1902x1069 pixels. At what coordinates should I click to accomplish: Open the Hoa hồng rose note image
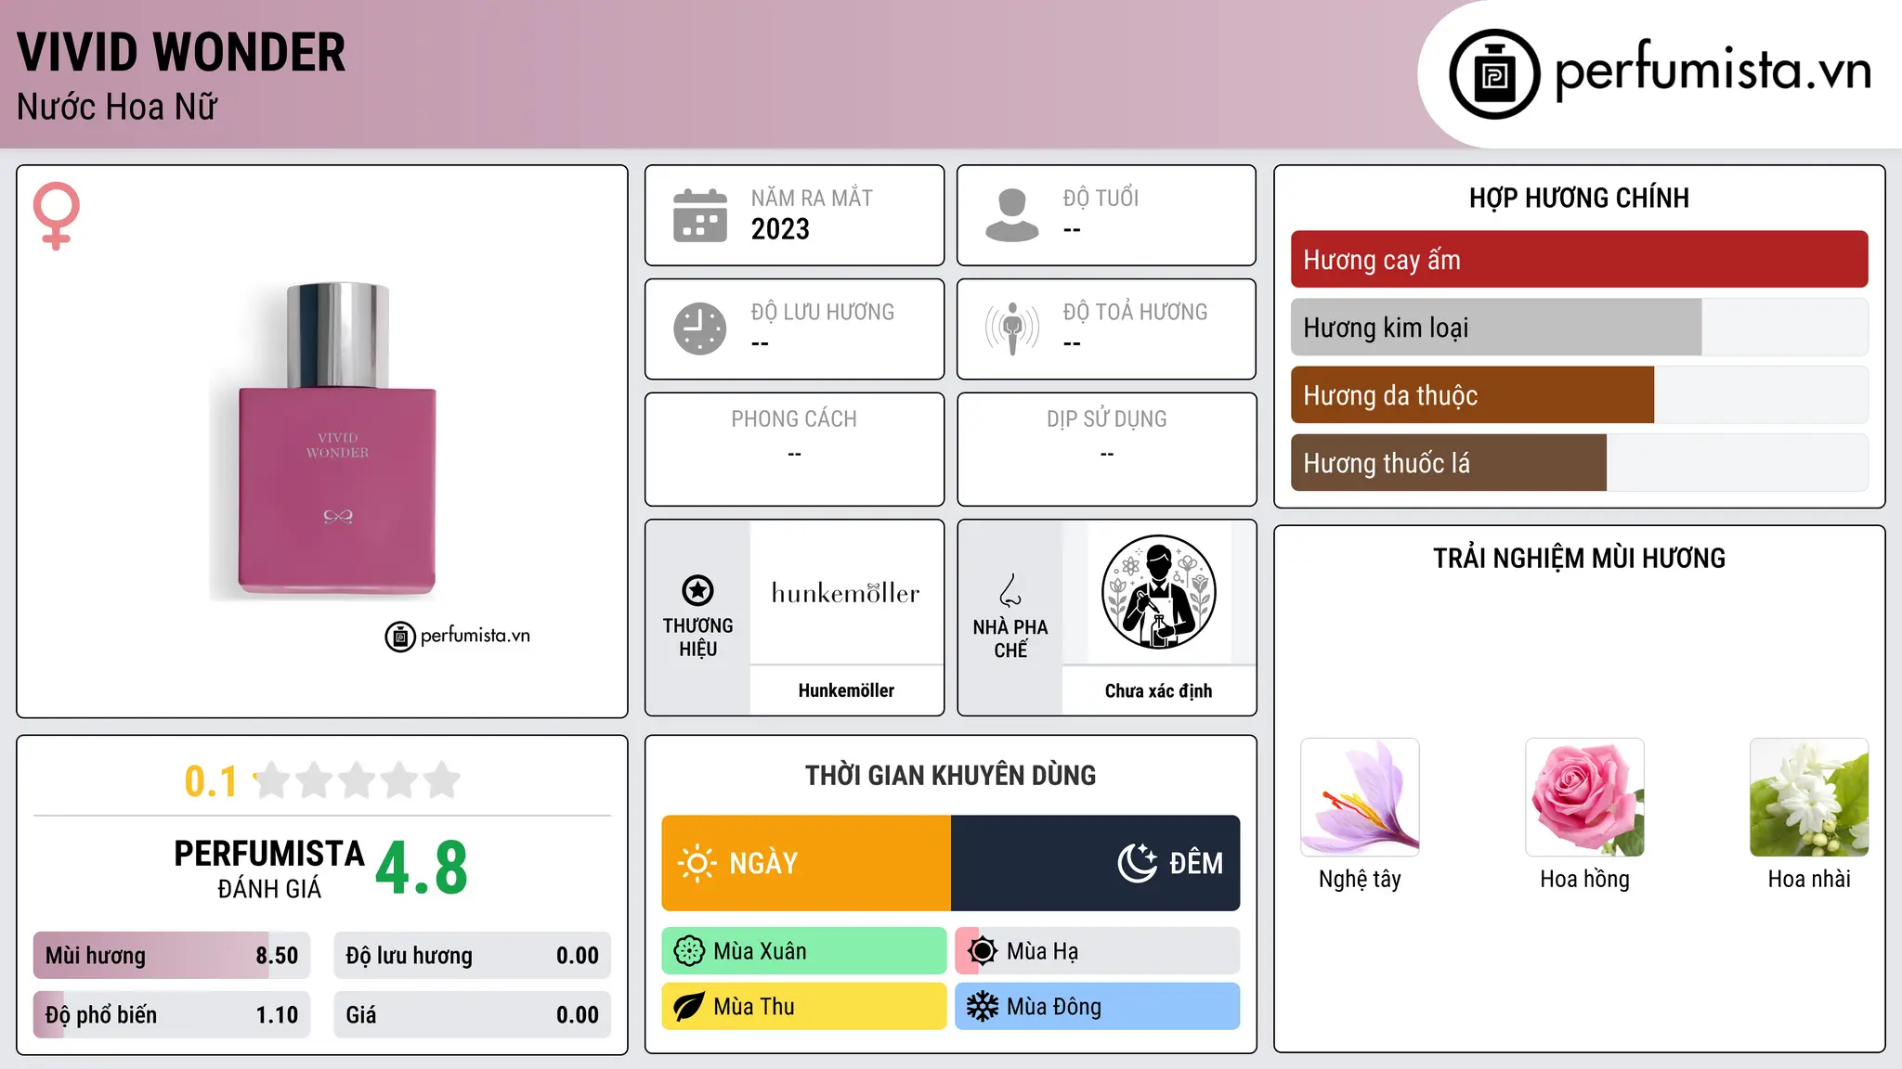click(1584, 797)
